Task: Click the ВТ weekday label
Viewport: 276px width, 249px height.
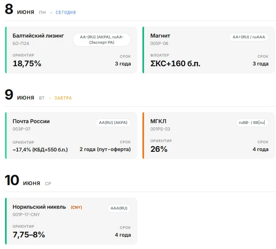Action: tap(42, 98)
